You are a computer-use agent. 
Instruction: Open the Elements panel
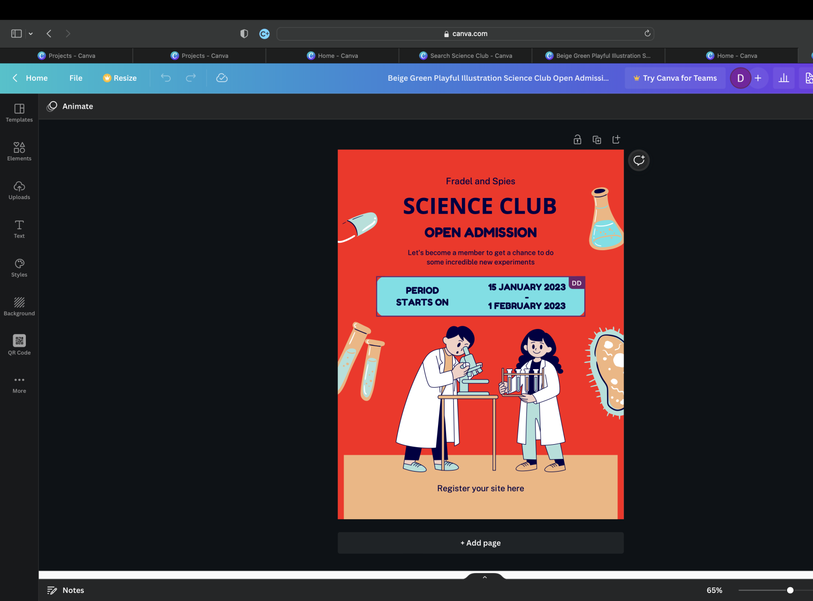click(19, 151)
